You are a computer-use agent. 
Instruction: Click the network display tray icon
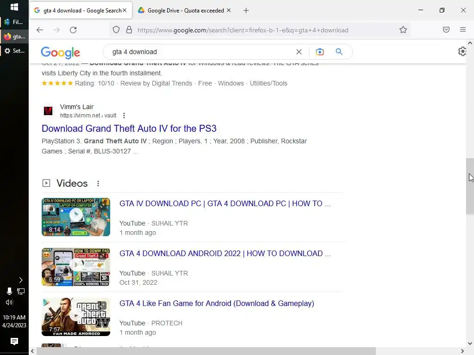coord(21,291)
